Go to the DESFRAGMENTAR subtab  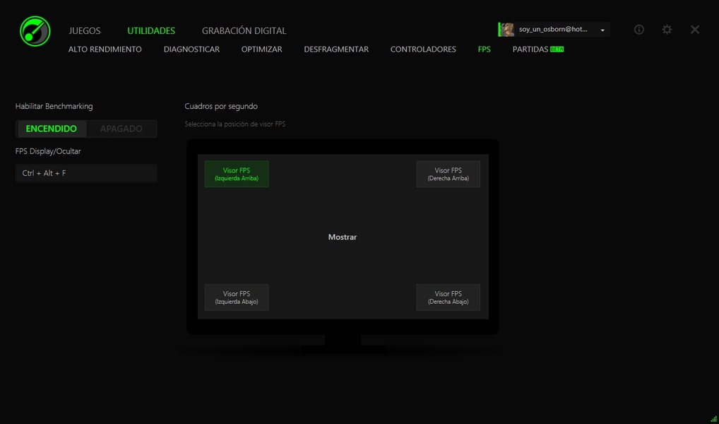(336, 49)
